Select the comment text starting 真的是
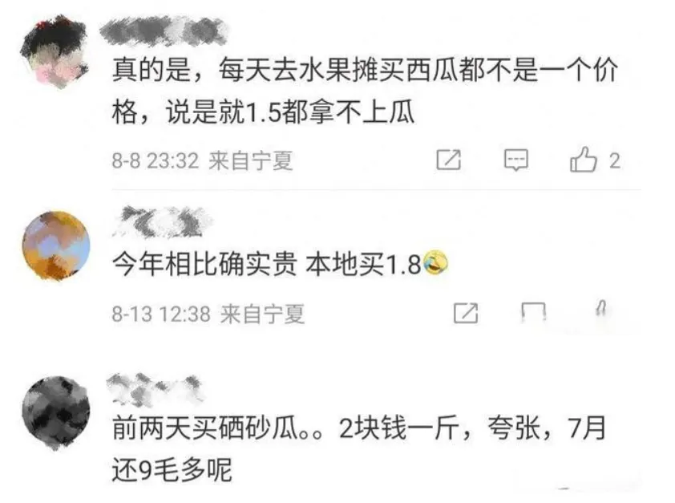Screen dimensions: 675x503 coord(365,90)
